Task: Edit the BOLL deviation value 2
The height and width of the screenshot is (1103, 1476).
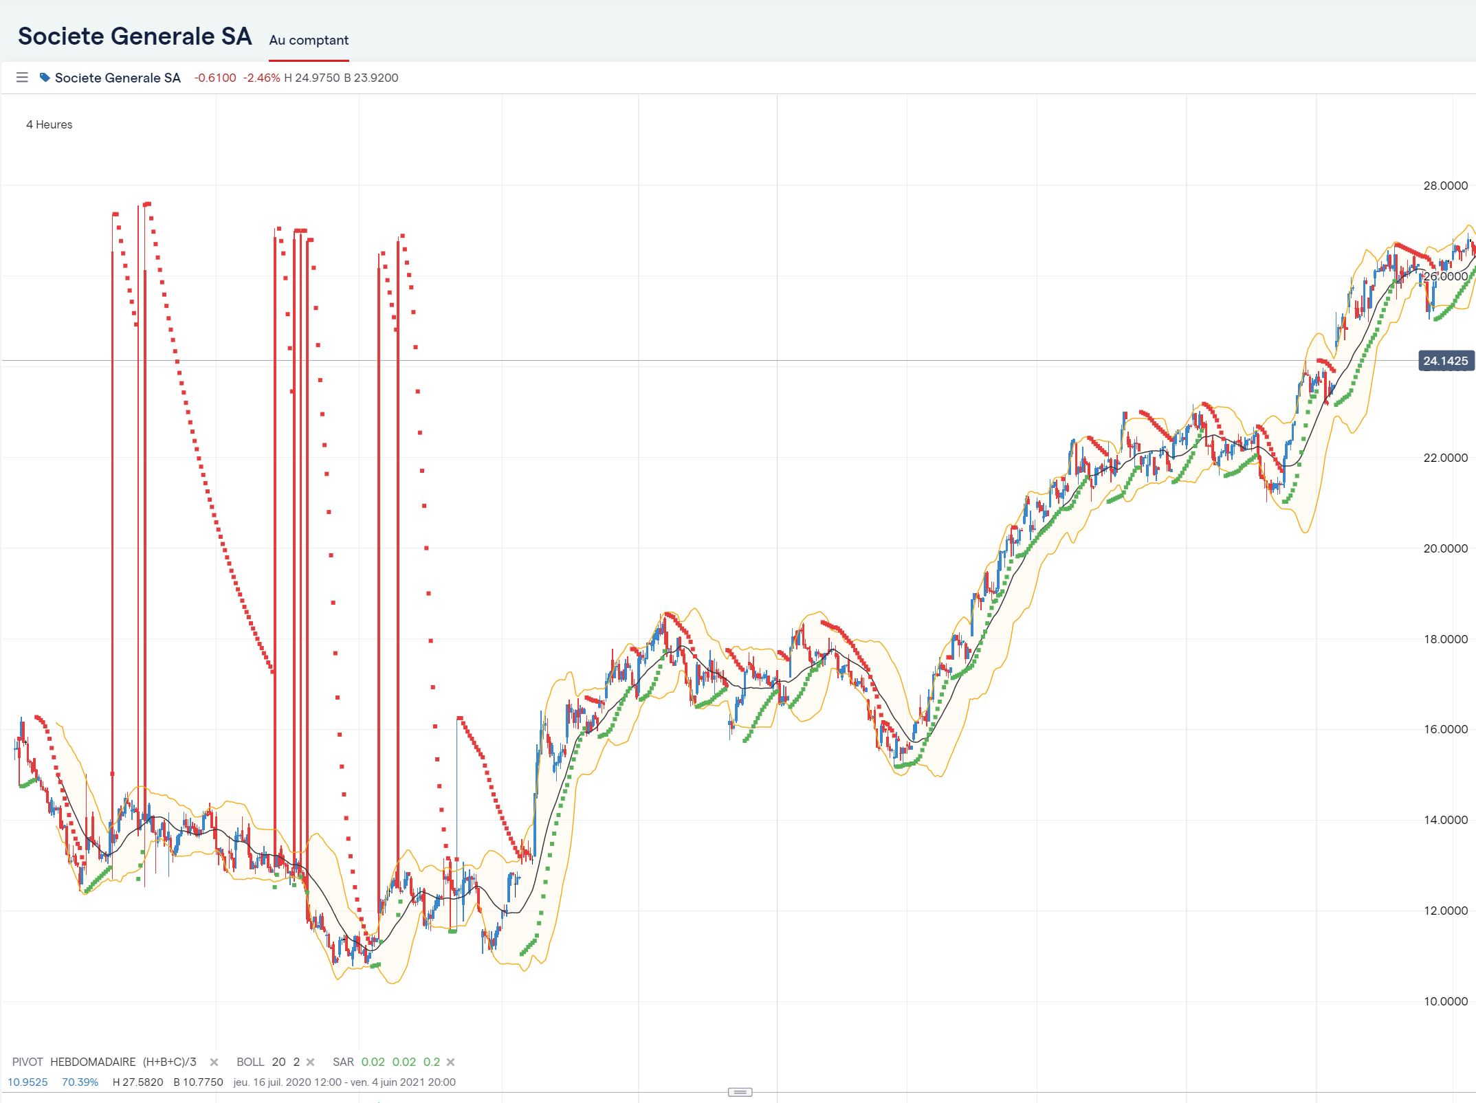Action: point(296,1062)
